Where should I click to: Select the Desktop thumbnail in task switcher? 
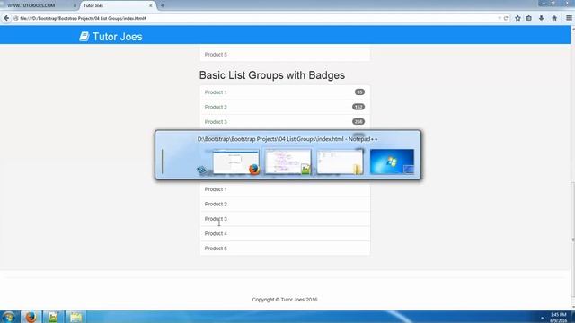(x=392, y=161)
